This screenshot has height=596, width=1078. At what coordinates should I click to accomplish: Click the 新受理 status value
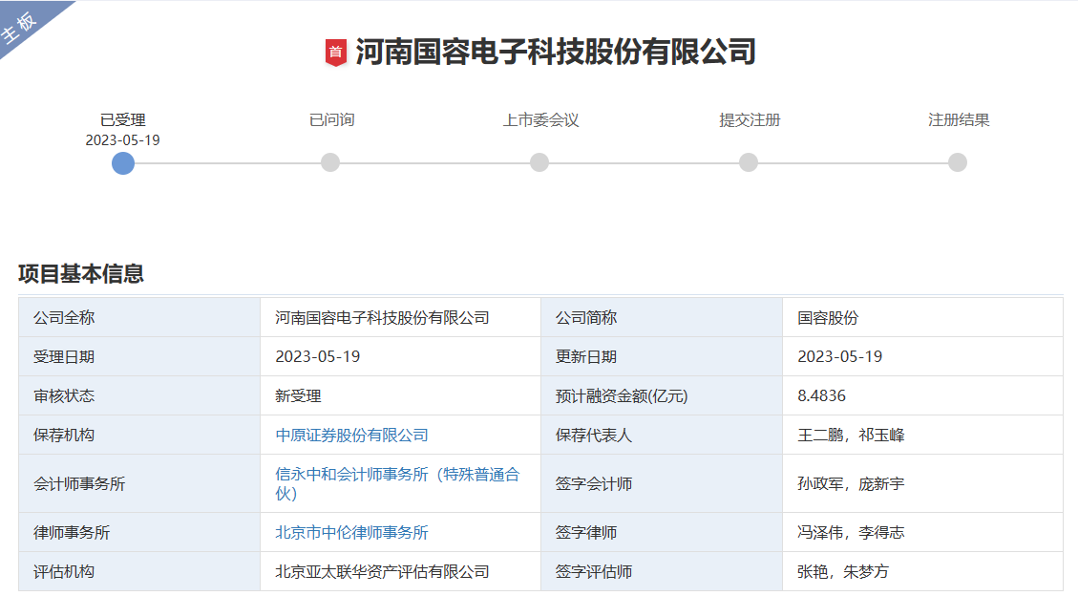298,396
